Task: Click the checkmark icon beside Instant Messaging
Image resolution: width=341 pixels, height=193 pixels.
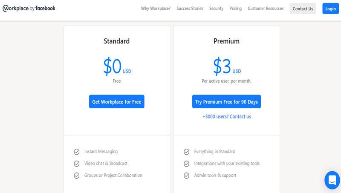Action: 77,152
